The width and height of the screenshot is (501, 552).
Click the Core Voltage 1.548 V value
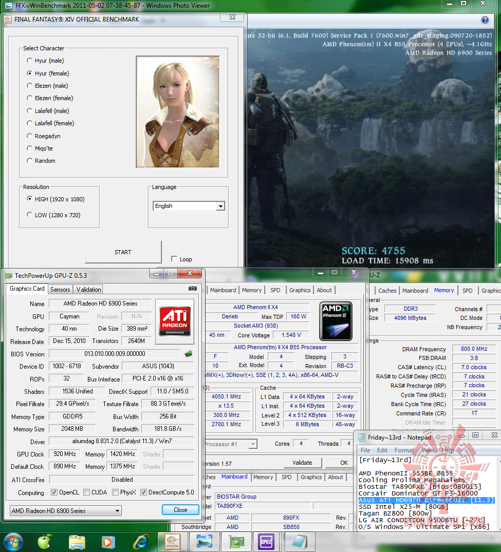pyautogui.click(x=291, y=335)
